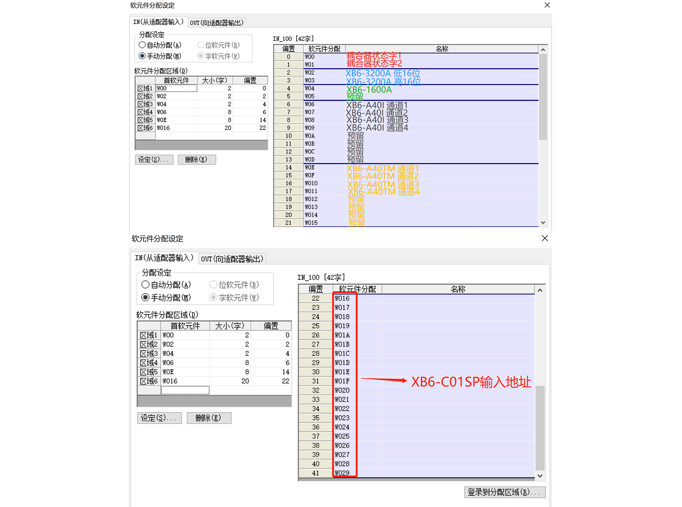Open IN(从适配器输入) tab in lower dialog
Screen dimensions: 682x507
[164, 258]
